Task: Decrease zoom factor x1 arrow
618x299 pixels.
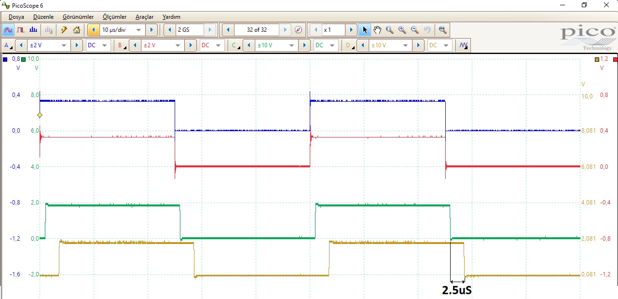Action: pos(316,30)
